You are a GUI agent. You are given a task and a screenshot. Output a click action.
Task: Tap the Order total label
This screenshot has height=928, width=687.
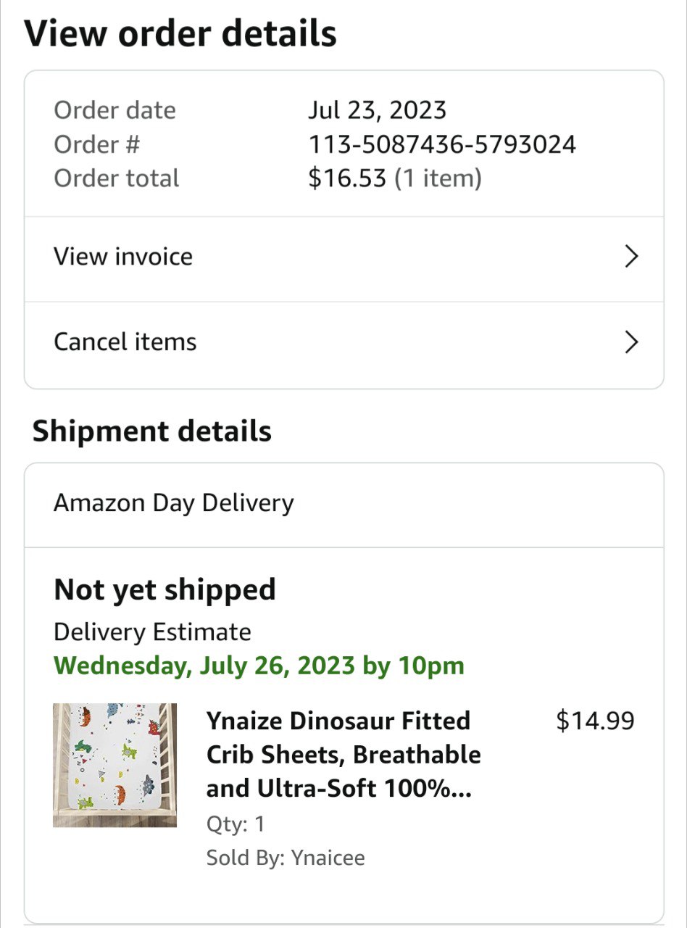[116, 178]
